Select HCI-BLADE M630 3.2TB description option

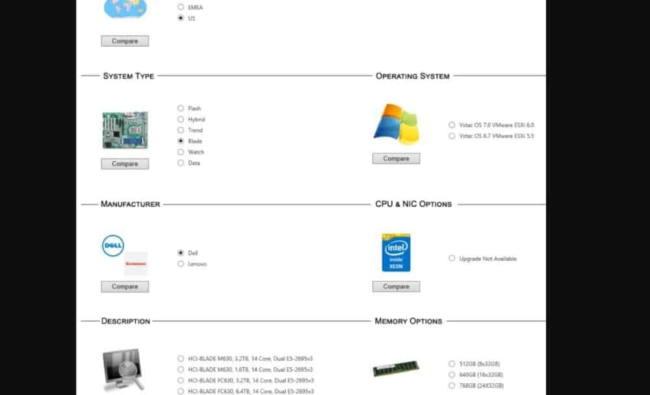181,359
